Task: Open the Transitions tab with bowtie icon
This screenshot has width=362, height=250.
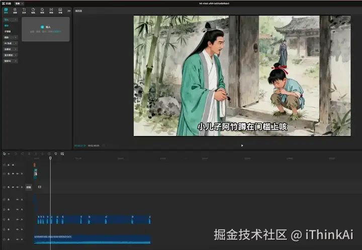Action: coord(51,11)
